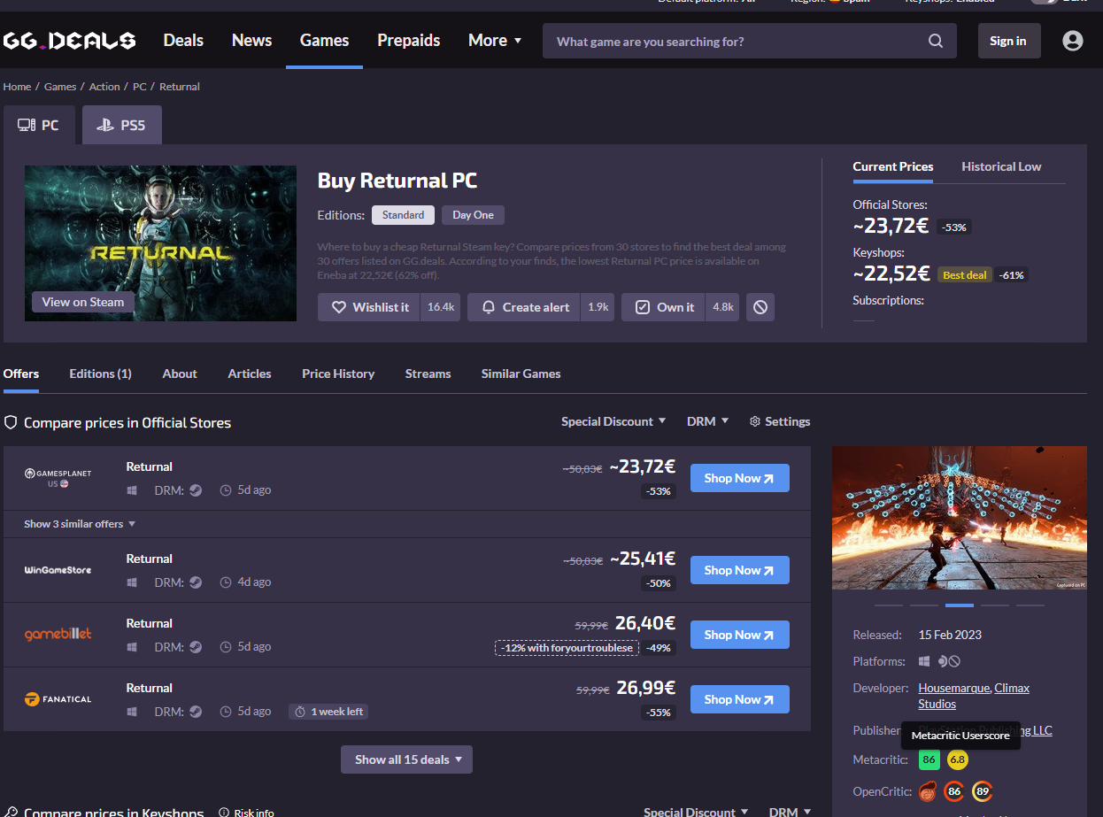Click the -12% with foryourtroublese coupon tag
The height and width of the screenshot is (817, 1103).
(x=567, y=648)
